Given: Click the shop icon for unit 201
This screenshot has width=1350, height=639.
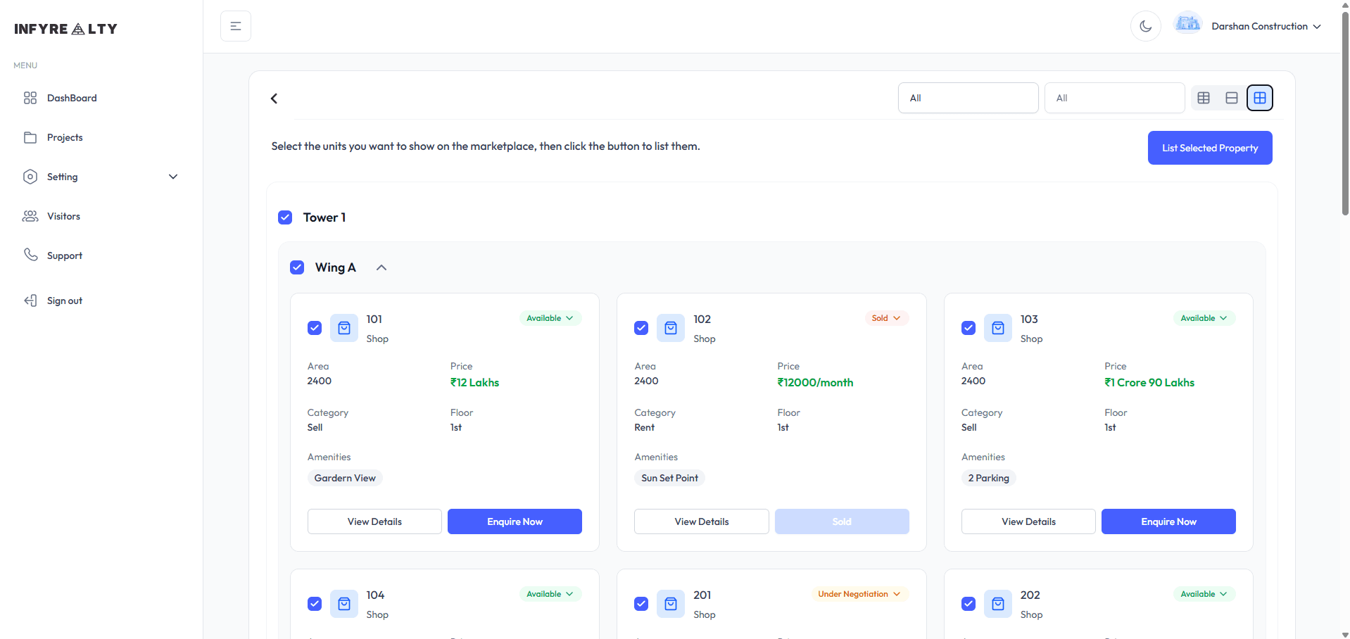Looking at the screenshot, I should click(671, 604).
